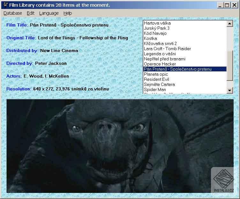
Task: Select Spider Man in film list
Action: tap(185, 90)
